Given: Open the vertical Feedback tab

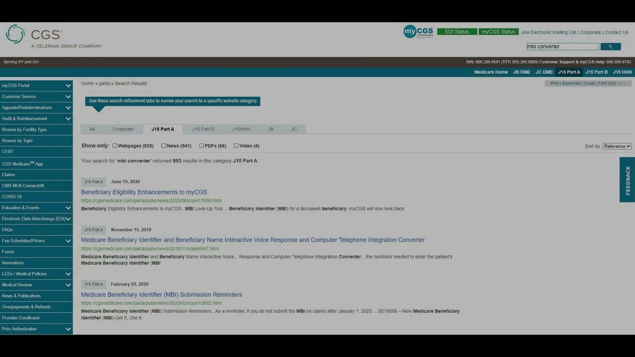Looking at the screenshot, I should coord(627,180).
